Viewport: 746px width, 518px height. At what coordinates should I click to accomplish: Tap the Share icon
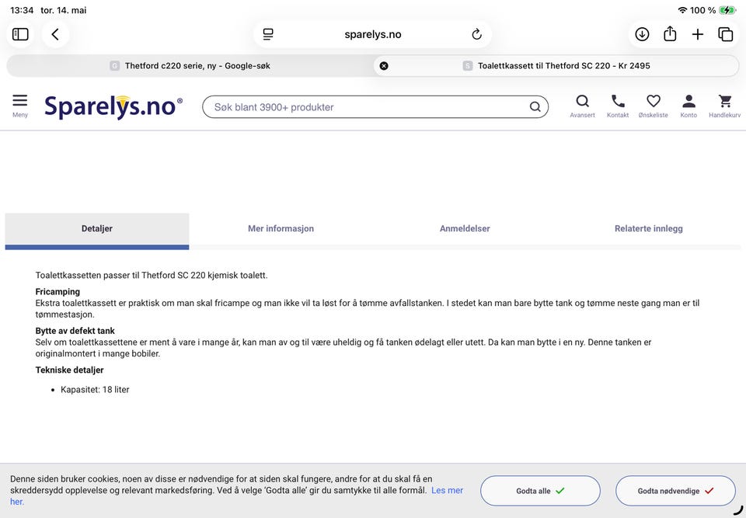click(670, 34)
